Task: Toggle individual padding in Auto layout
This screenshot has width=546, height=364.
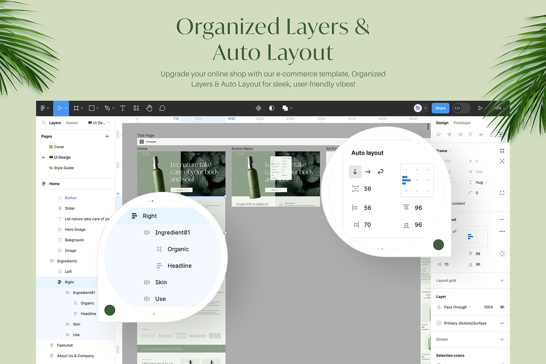Action: 502,253
